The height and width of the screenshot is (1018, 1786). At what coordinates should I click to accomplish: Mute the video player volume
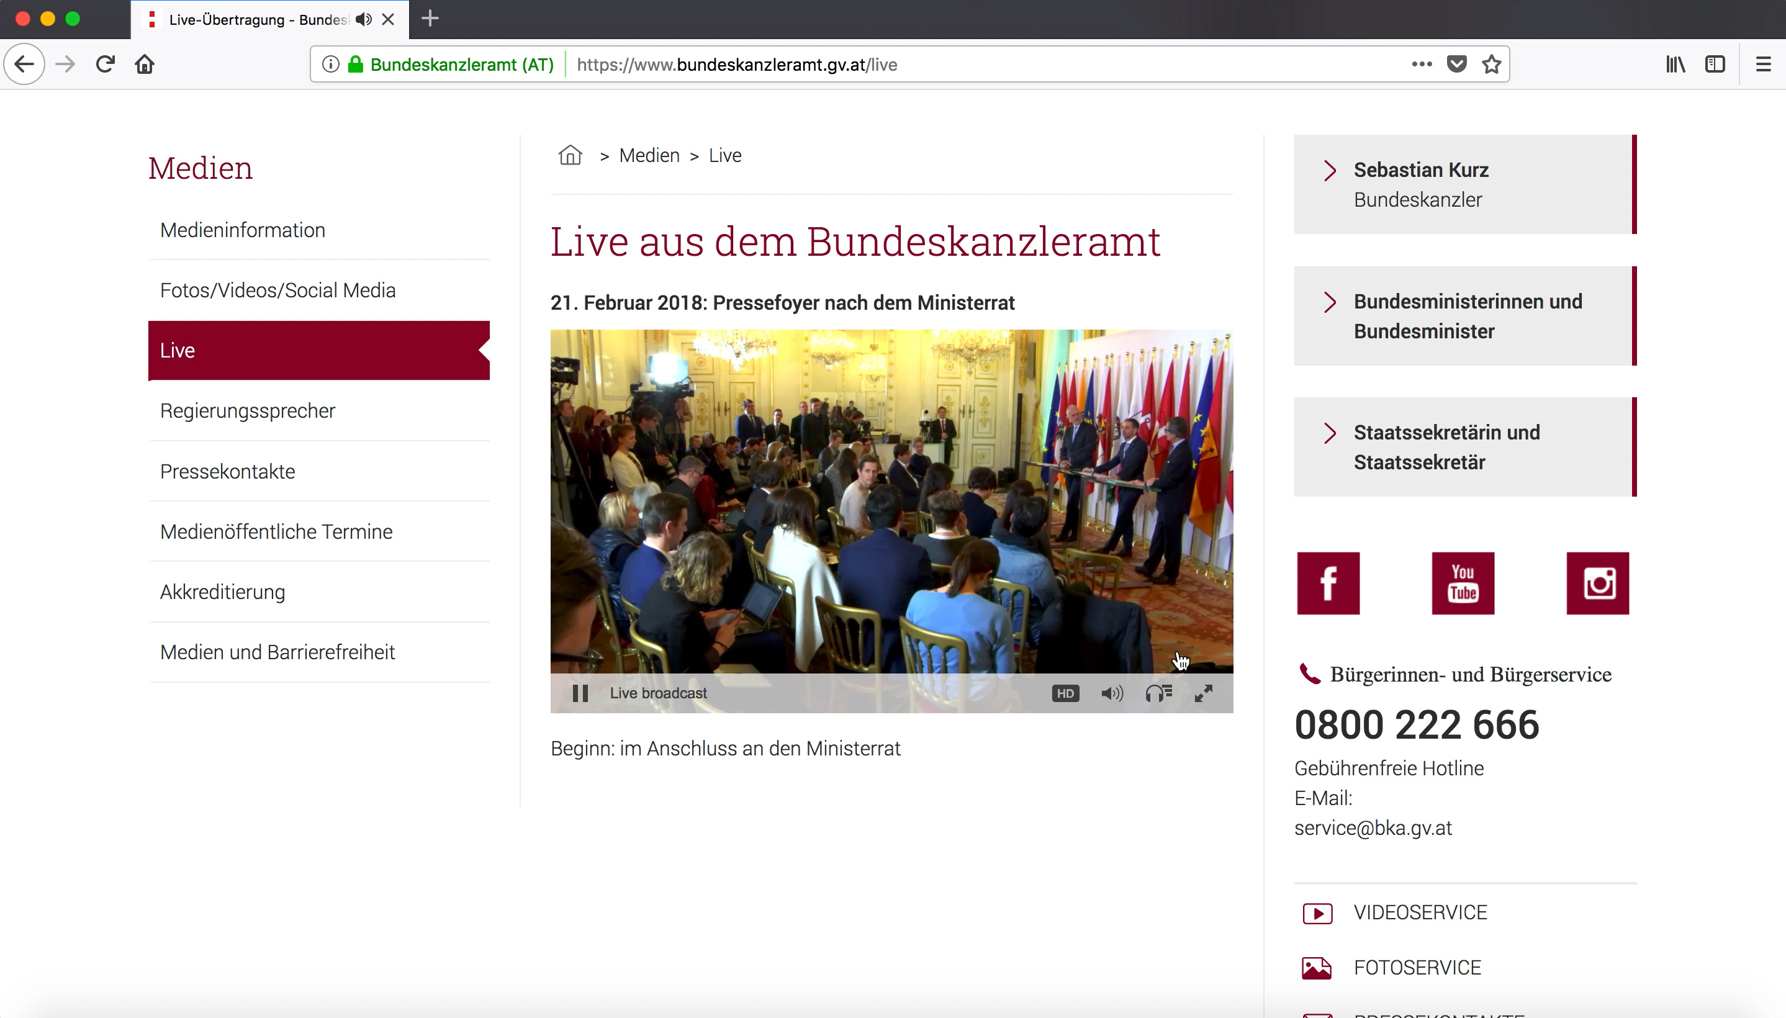[x=1112, y=693]
